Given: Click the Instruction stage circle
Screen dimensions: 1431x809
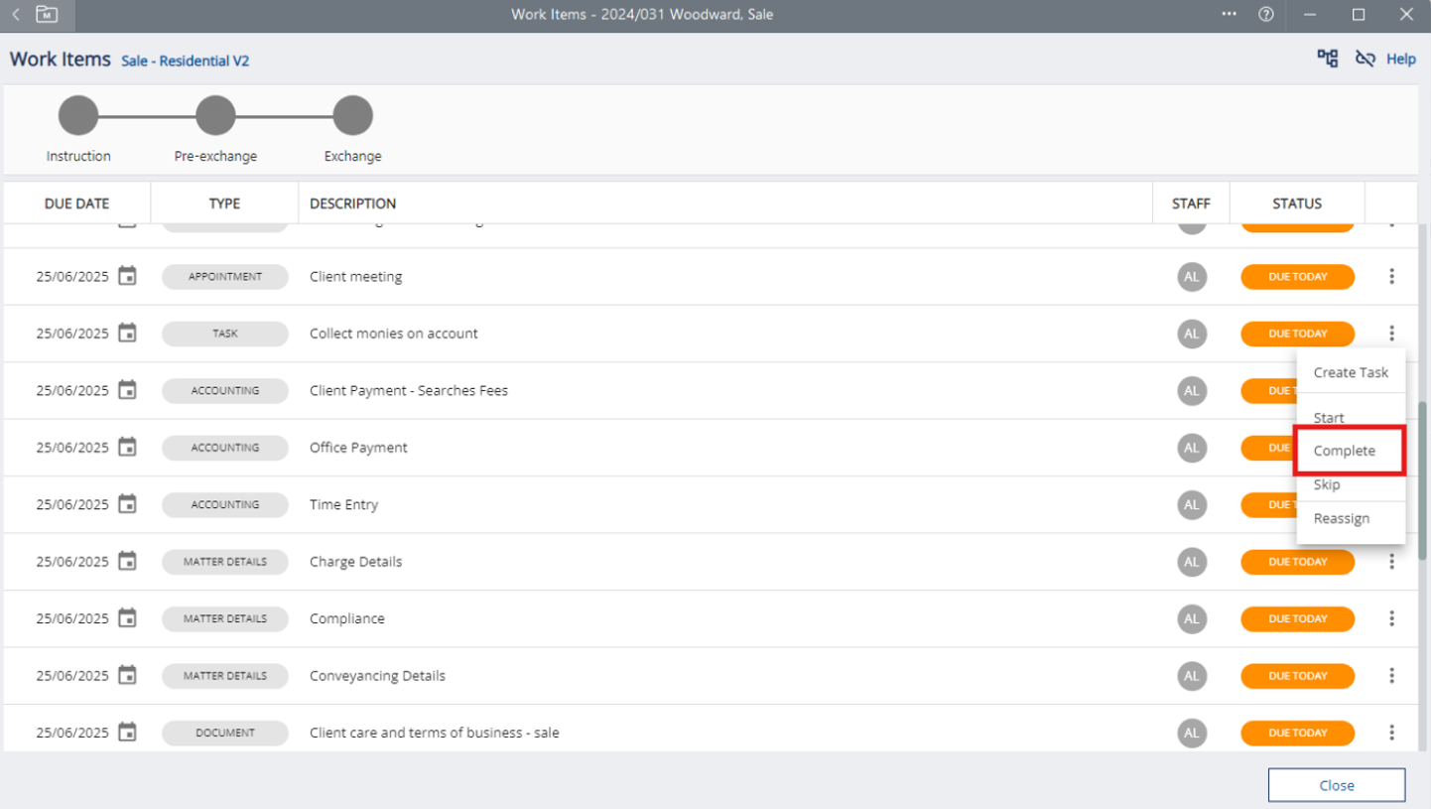Looking at the screenshot, I should coord(78,116).
